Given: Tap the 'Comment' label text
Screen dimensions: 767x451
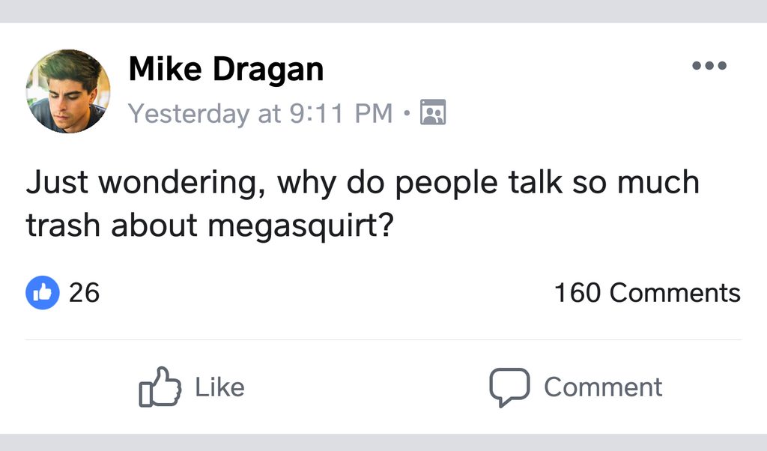Looking at the screenshot, I should coord(603,387).
